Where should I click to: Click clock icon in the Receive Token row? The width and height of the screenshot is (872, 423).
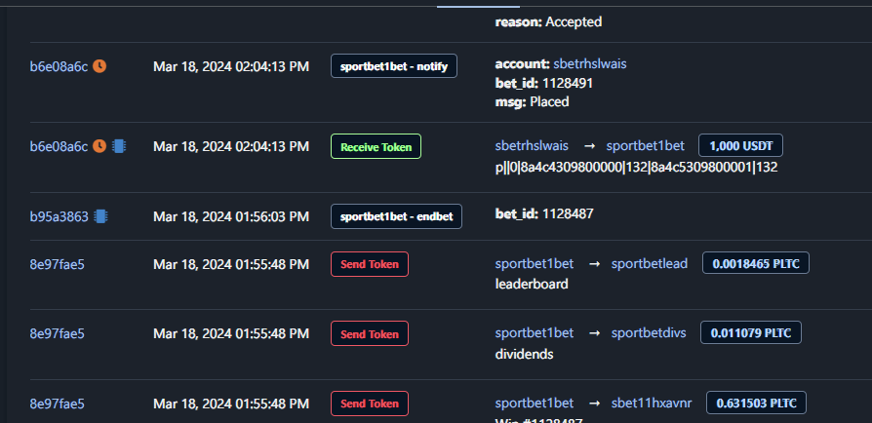[99, 146]
